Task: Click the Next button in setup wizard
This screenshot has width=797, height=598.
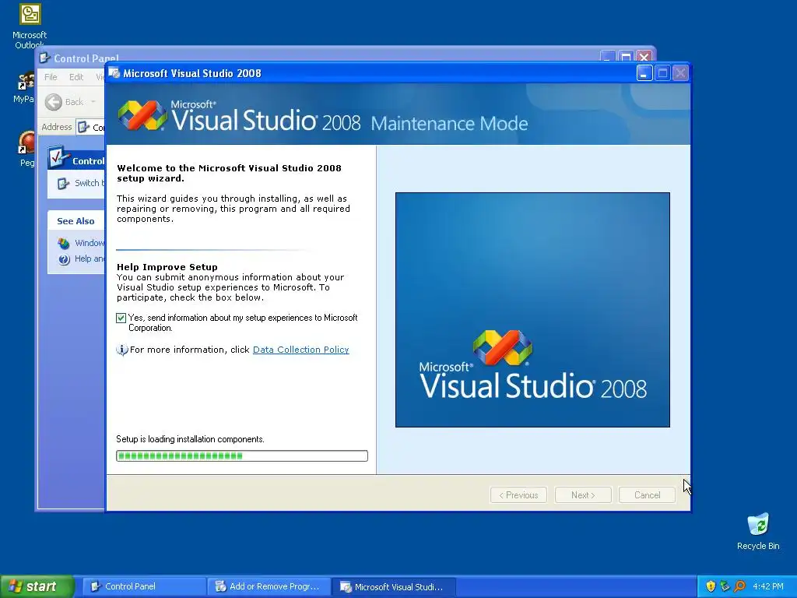Action: (583, 495)
